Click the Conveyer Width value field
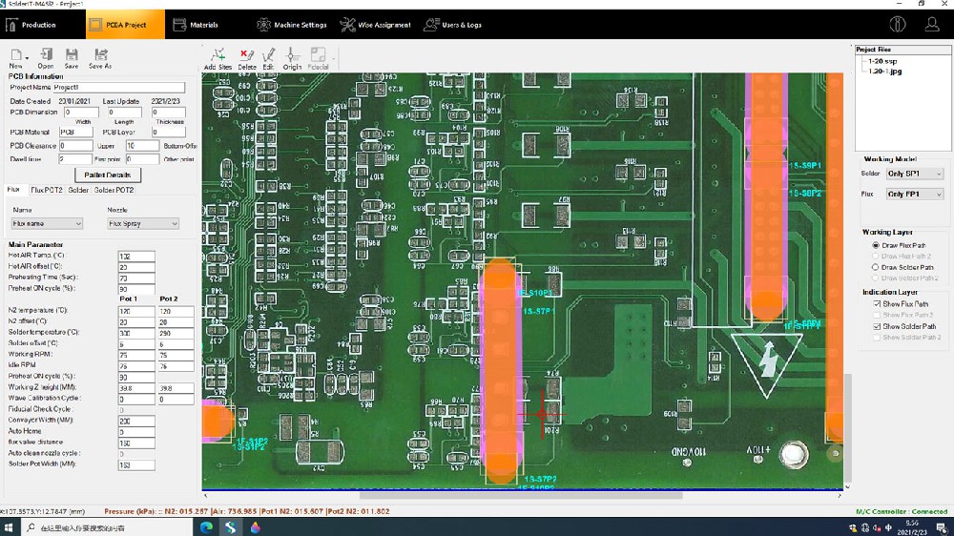The height and width of the screenshot is (536, 954). [x=136, y=421]
